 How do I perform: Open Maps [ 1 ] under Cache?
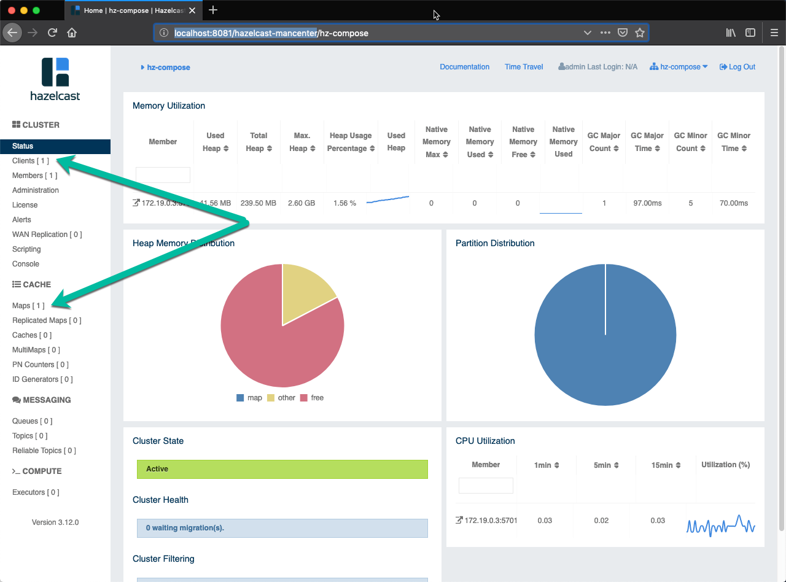[x=28, y=306]
